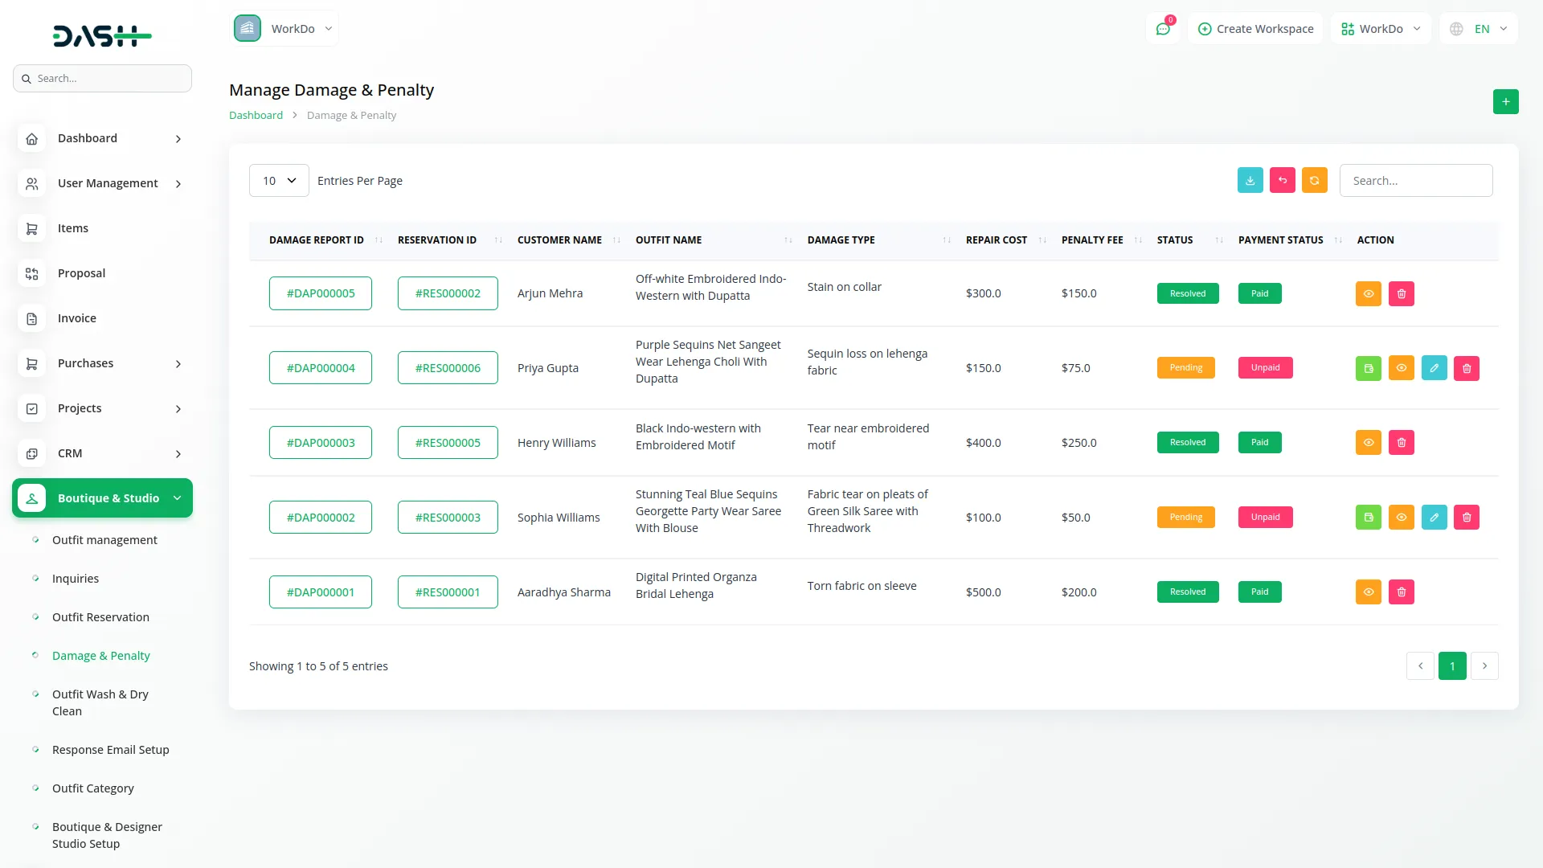Open Response Email Setup item
The height and width of the screenshot is (868, 1543).
point(111,750)
